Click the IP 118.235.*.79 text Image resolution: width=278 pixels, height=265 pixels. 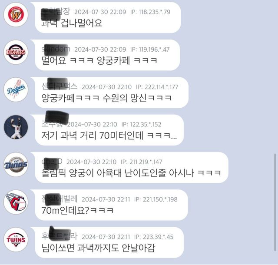point(150,12)
